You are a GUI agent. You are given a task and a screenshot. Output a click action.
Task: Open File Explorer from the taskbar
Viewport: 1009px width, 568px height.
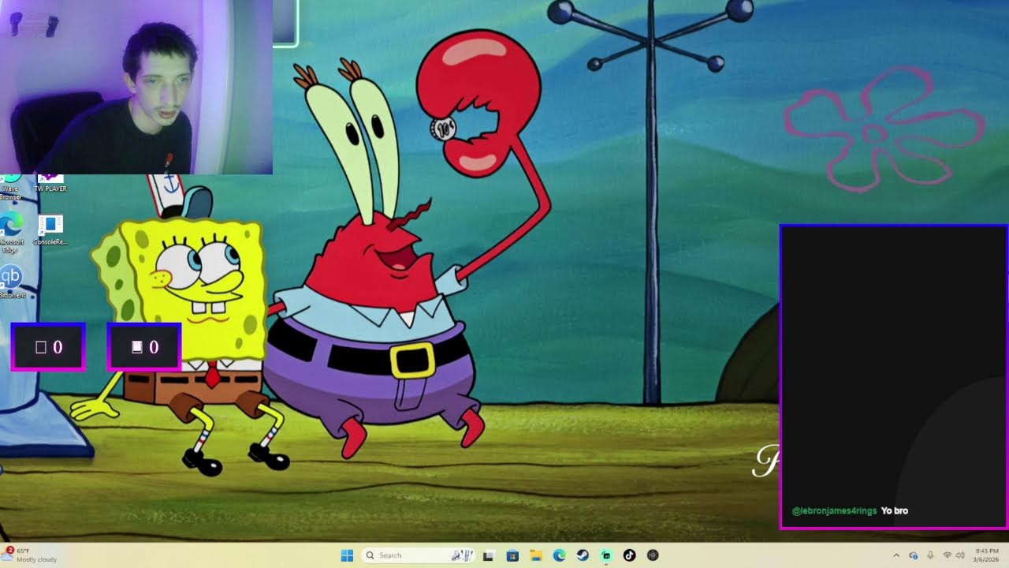pos(535,555)
